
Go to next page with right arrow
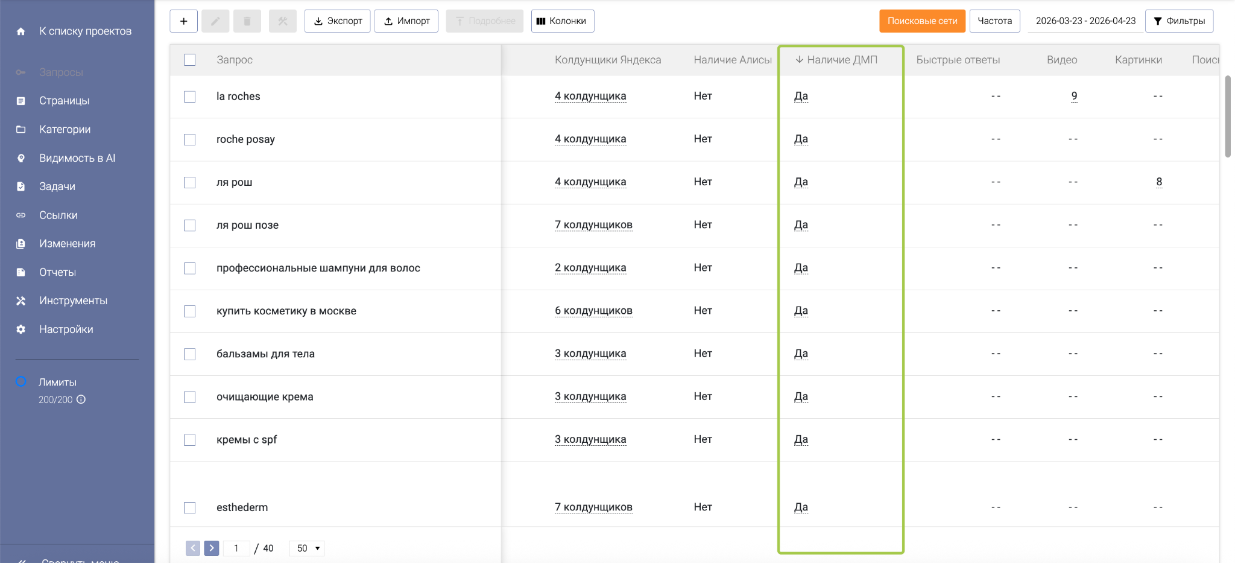[212, 548]
